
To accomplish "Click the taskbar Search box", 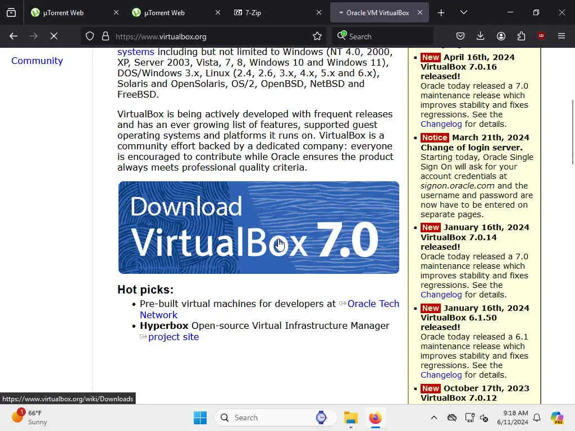I will 275,418.
